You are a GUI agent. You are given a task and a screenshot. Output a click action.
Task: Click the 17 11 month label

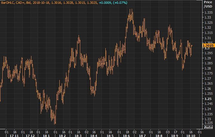pos(14,136)
